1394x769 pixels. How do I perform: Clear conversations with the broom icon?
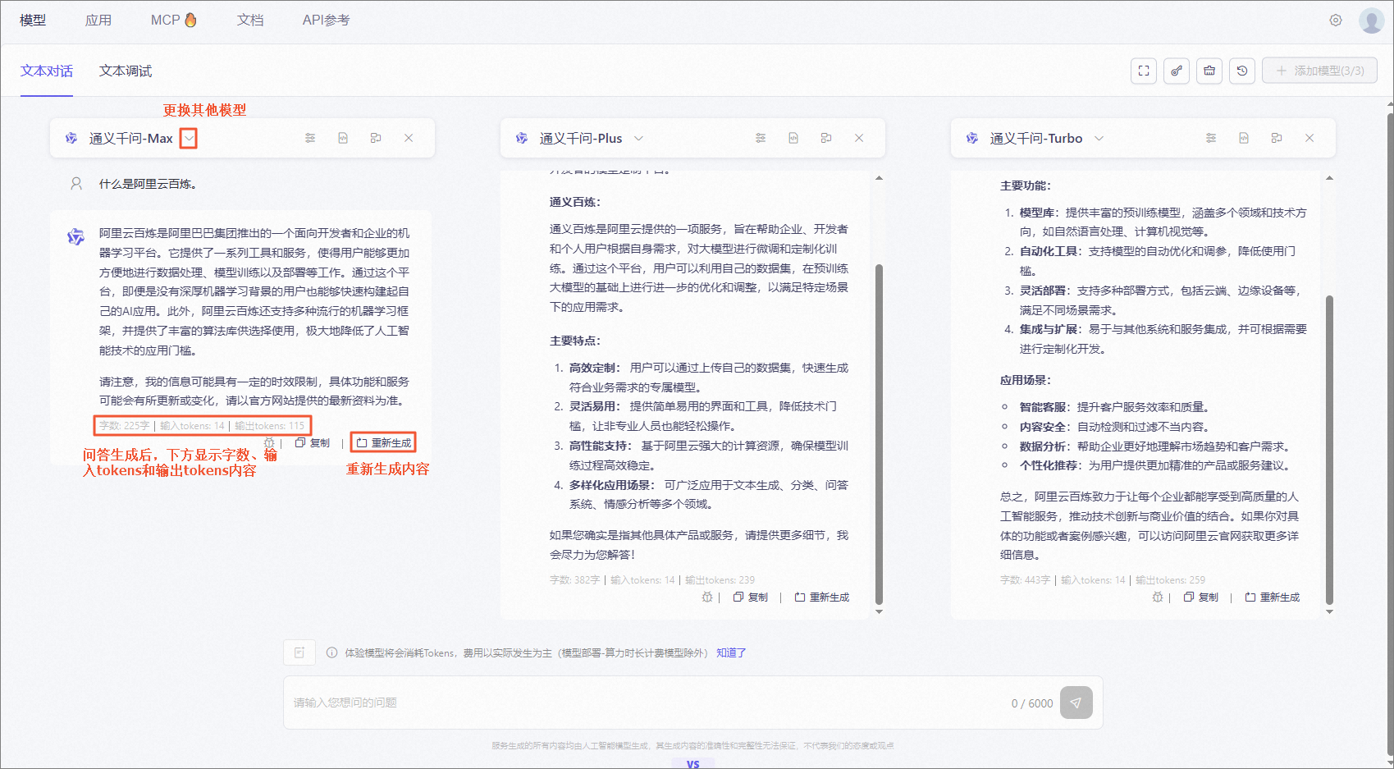click(1209, 71)
